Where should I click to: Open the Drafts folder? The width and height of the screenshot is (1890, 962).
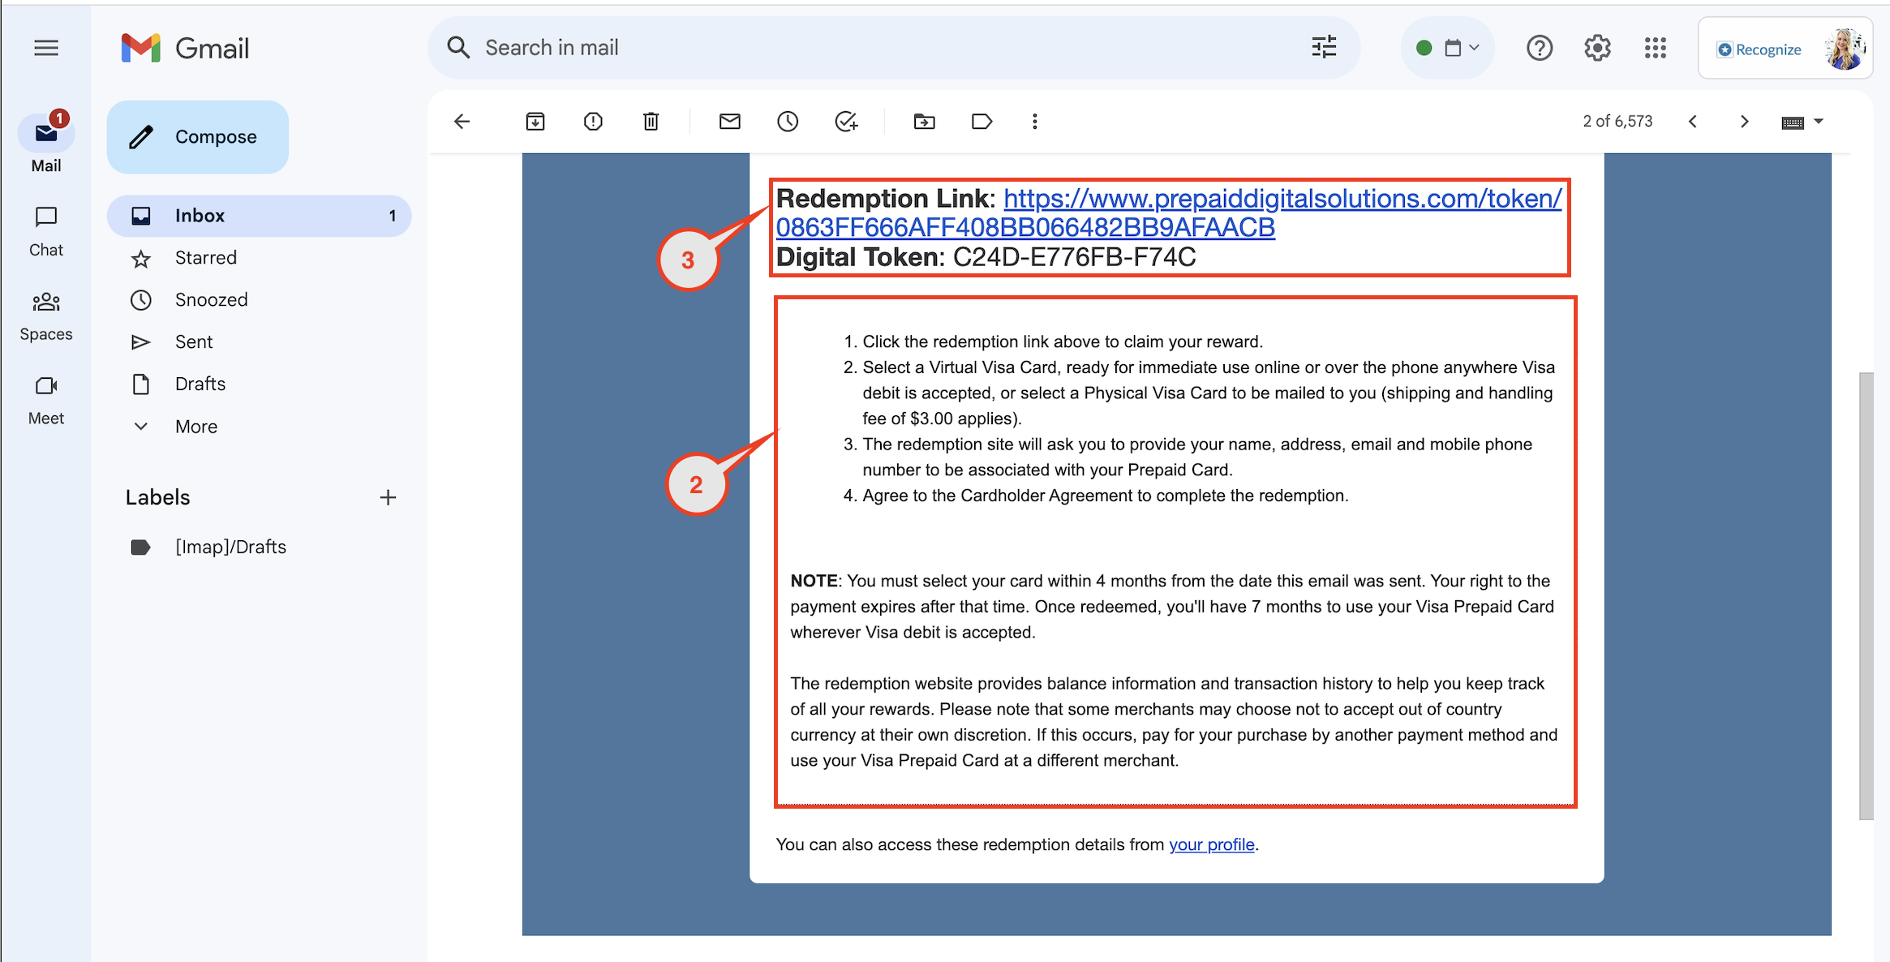(200, 384)
